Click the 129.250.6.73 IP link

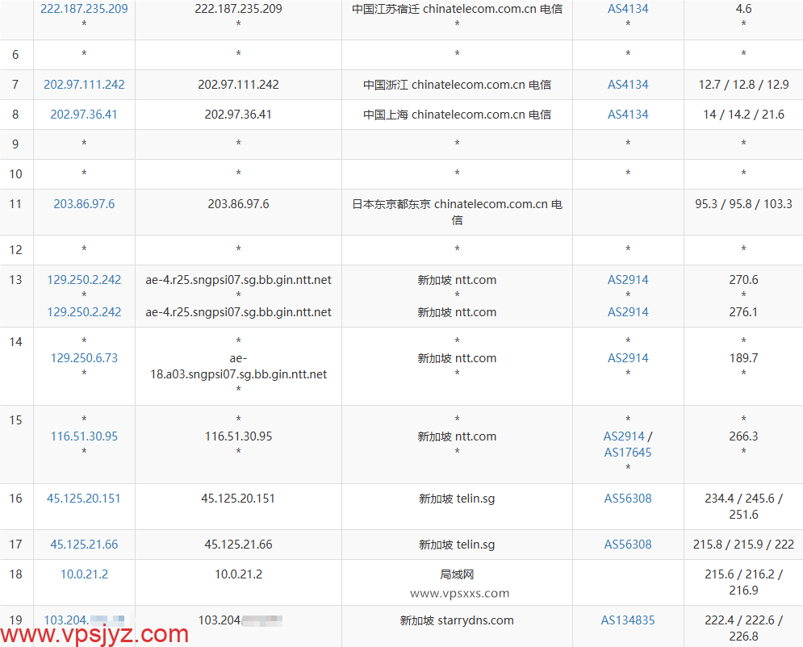coord(84,357)
